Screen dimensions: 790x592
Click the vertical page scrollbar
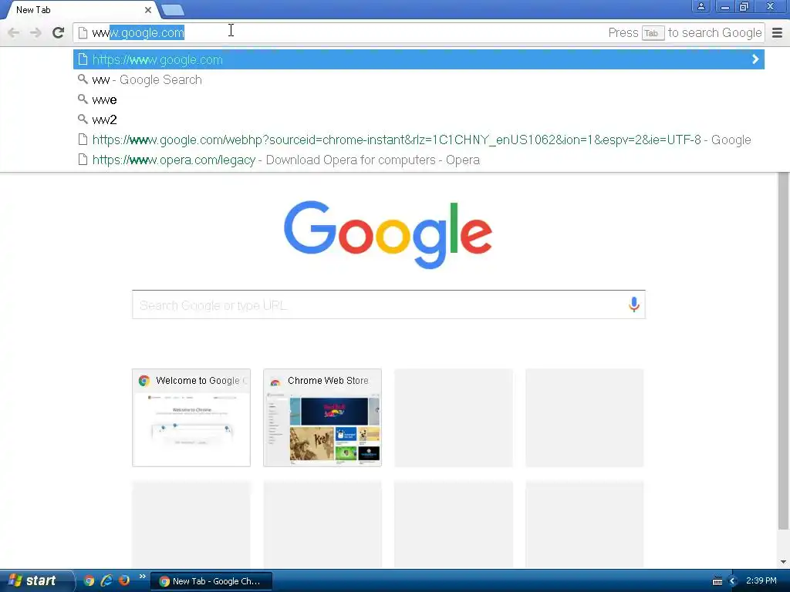coord(783,351)
